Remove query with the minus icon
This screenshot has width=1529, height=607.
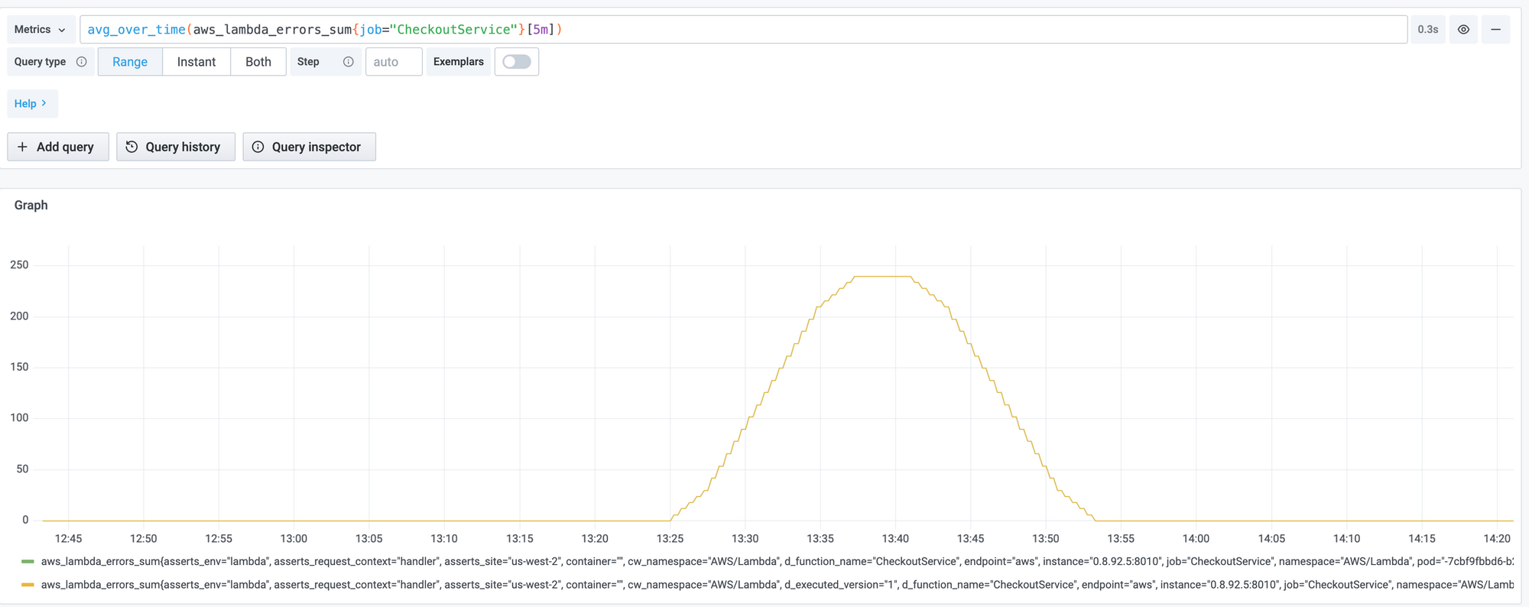click(1495, 30)
